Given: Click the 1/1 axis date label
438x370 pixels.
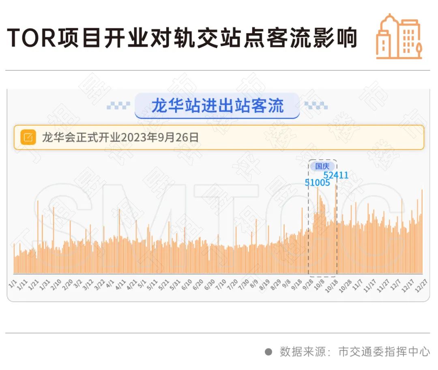Looking at the screenshot, I should (x=13, y=284).
